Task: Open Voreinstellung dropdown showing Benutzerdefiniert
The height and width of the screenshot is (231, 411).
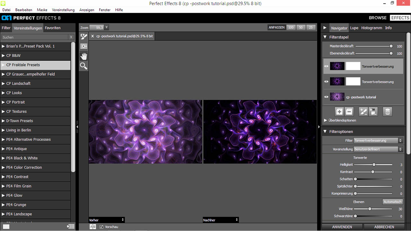Action: 378,149
